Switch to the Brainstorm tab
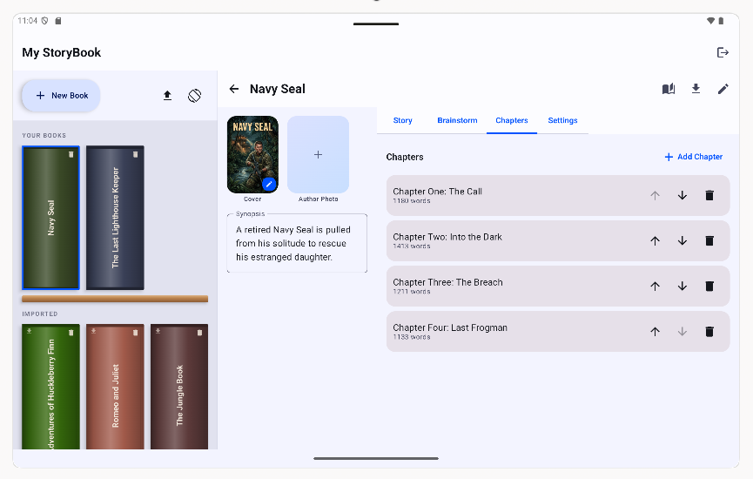The image size is (753, 479). (x=457, y=120)
